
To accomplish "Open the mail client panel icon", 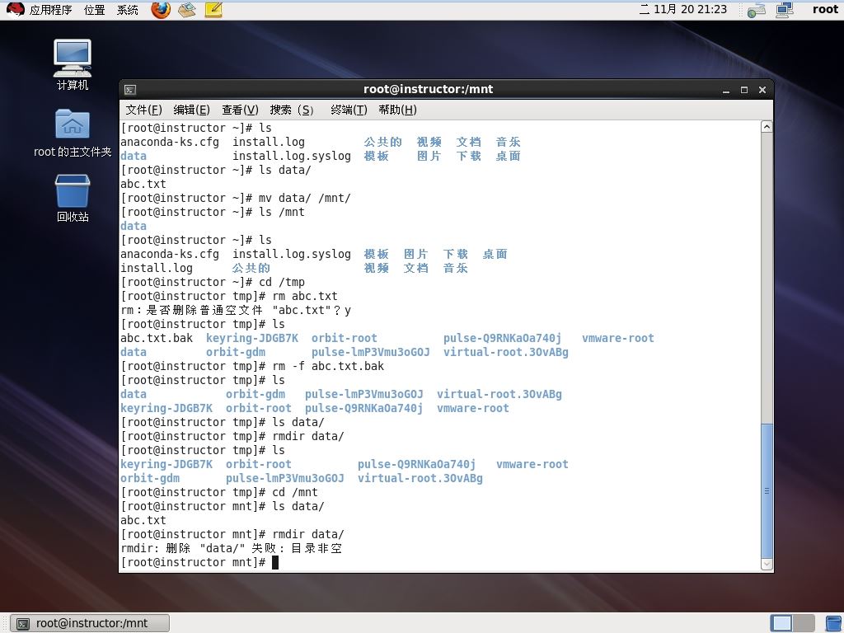I will (x=187, y=10).
